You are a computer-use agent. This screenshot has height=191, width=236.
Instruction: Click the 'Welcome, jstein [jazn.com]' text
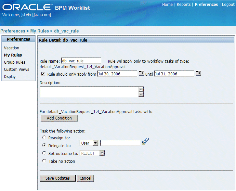(27, 15)
